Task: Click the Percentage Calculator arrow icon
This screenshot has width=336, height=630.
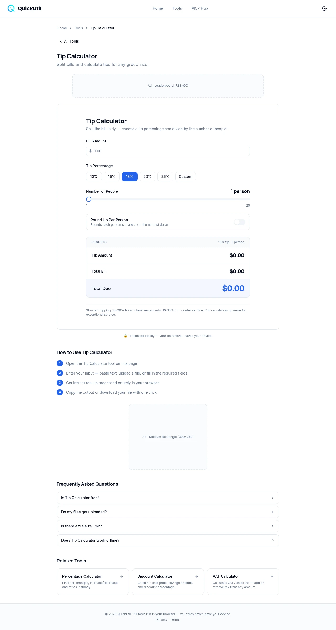Action: coord(122,576)
